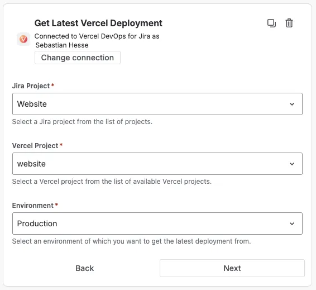Expand the Vercel Project dropdown showing website

[x=157, y=164]
